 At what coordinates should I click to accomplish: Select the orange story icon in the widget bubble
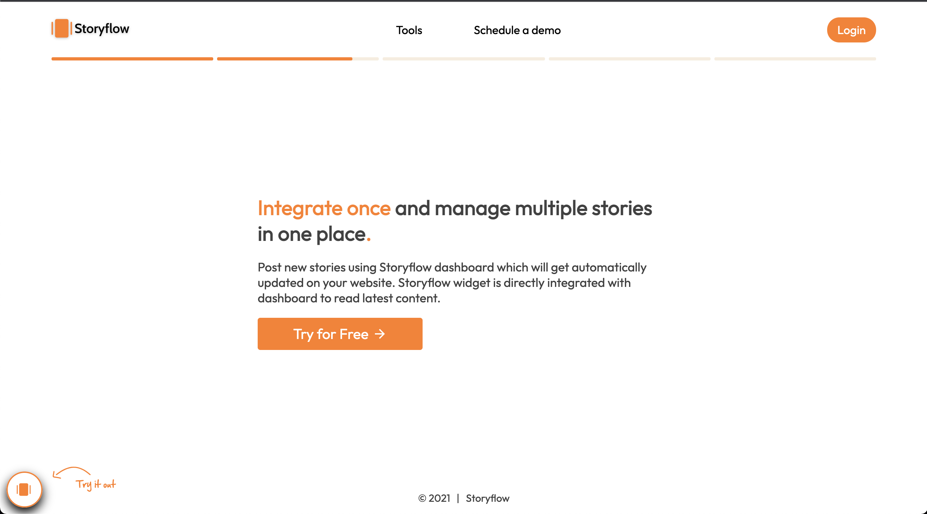pos(24,489)
